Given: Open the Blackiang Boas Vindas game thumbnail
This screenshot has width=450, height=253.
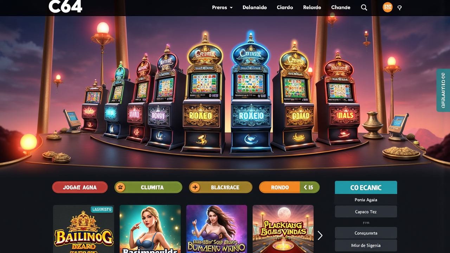Looking at the screenshot, I should [283, 229].
